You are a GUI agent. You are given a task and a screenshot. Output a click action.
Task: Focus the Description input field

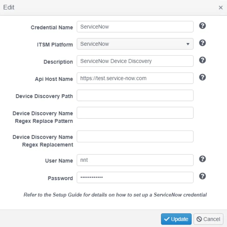tap(135, 61)
